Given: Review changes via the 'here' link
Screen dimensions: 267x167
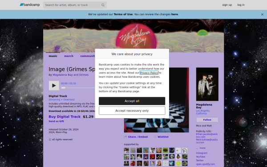Looking at the screenshot, I should point(174,14).
